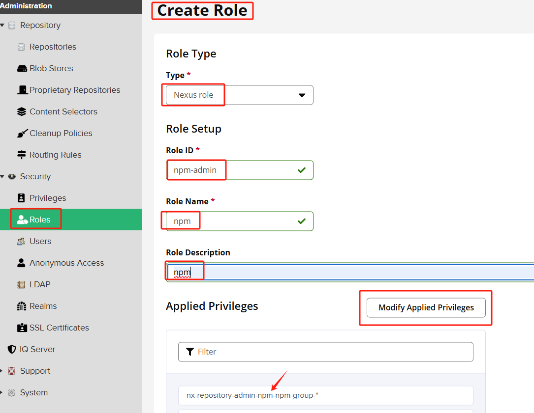This screenshot has height=413, width=534.
Task: Click the Proprietary Repositories door icon
Action: [23, 90]
